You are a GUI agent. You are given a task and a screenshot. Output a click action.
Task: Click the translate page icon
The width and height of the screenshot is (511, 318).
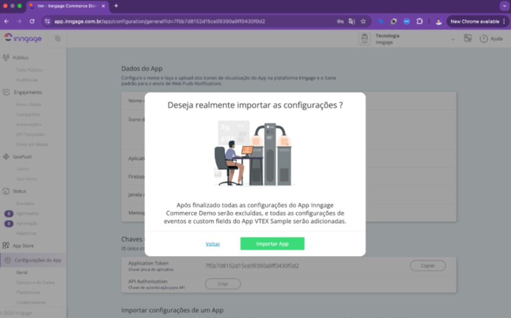[x=351, y=21]
